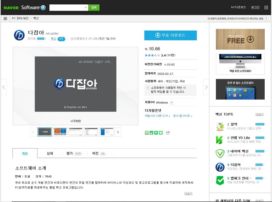The image size is (272, 202).
Task: Click the 인기도 popularity bar under title
Action: pos(41,39)
